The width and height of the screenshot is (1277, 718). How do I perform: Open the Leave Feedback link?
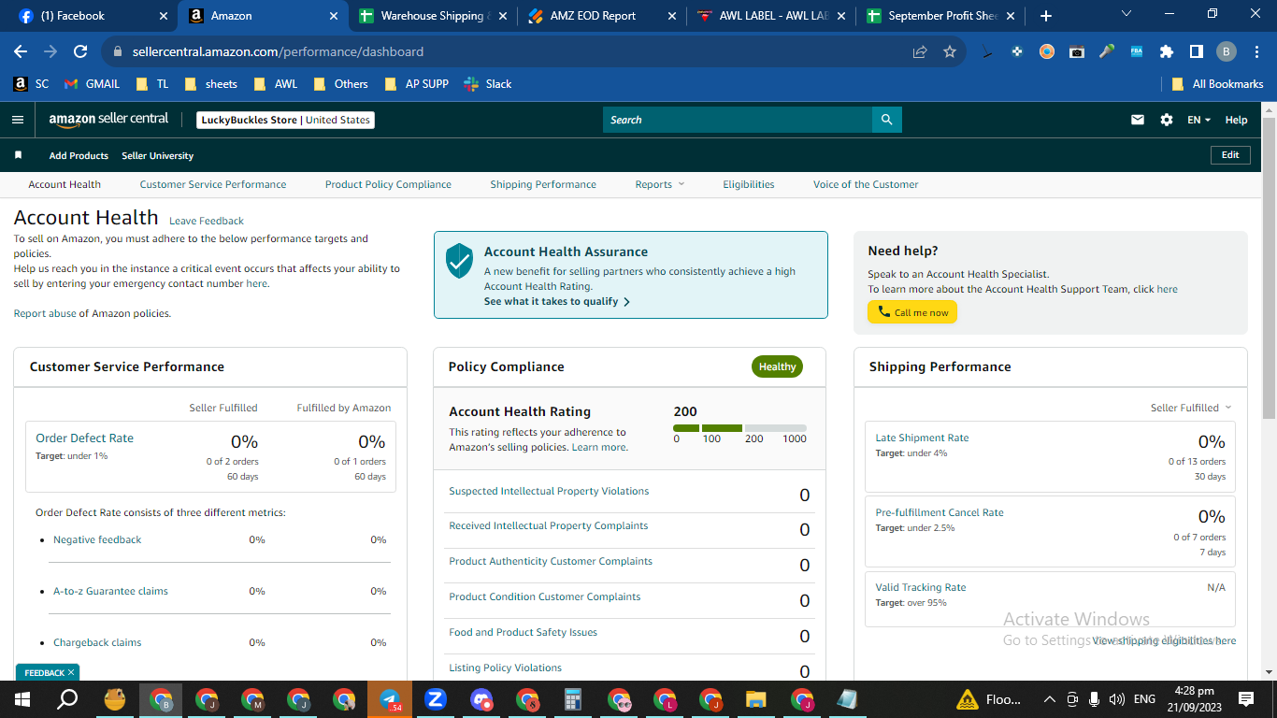tap(207, 221)
